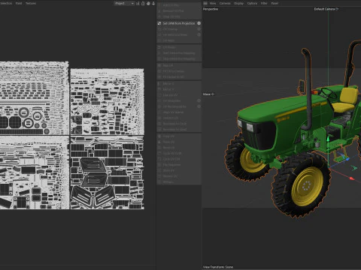Choose Fit UV to Canvas

click(179, 71)
